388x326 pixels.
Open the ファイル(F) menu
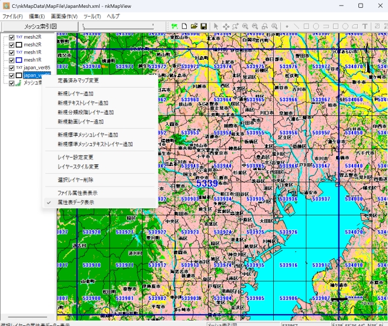pyautogui.click(x=13, y=16)
